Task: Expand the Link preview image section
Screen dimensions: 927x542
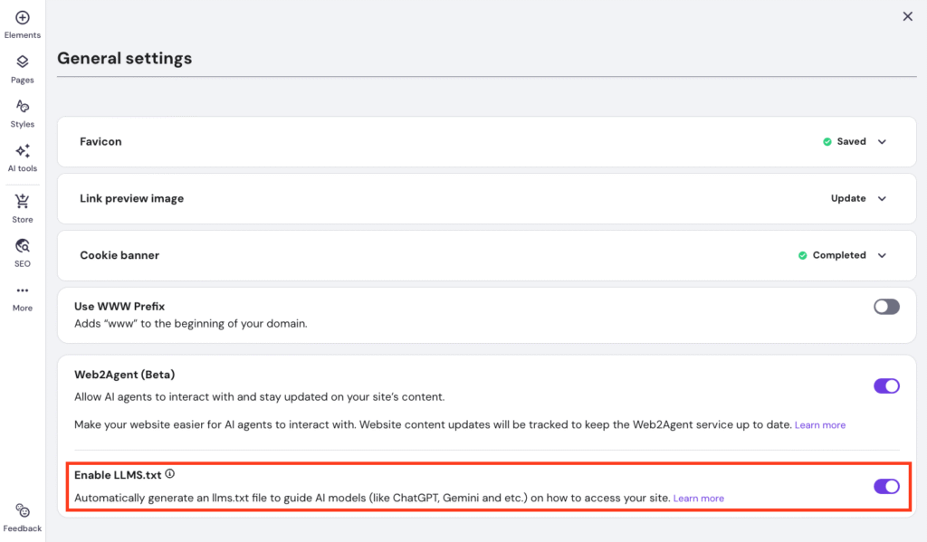Action: point(883,198)
